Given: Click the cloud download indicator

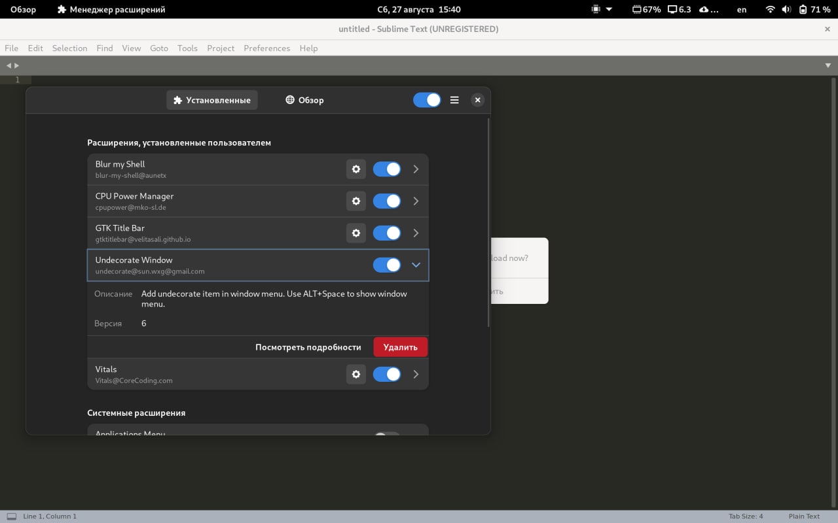Looking at the screenshot, I should coord(710,10).
